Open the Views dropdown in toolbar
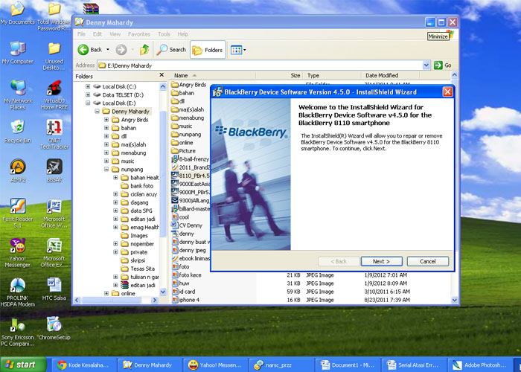 click(x=238, y=50)
